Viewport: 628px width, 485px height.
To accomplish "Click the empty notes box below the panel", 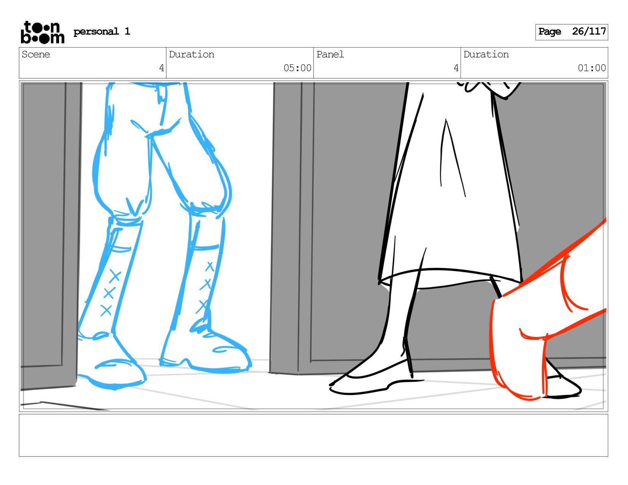I will (313, 436).
